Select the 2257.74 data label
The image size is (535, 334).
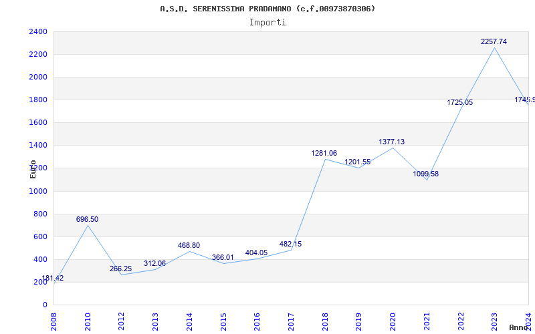click(x=494, y=41)
